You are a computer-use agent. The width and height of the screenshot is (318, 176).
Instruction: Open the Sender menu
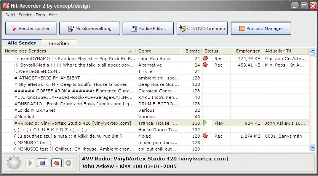coord(25,15)
